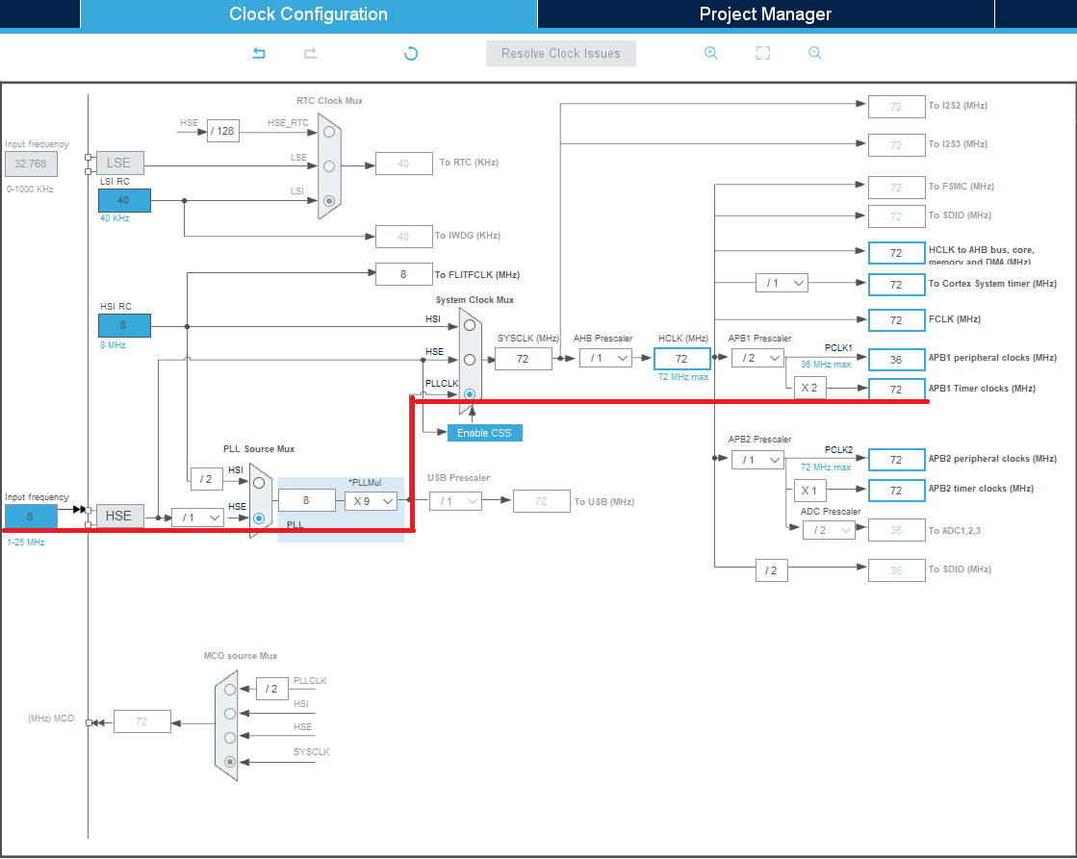This screenshot has width=1077, height=859.
Task: Click the FCLK (MHz) value box
Action: (896, 320)
